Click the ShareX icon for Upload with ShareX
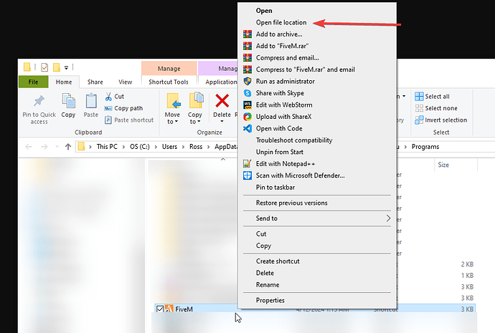 point(247,117)
